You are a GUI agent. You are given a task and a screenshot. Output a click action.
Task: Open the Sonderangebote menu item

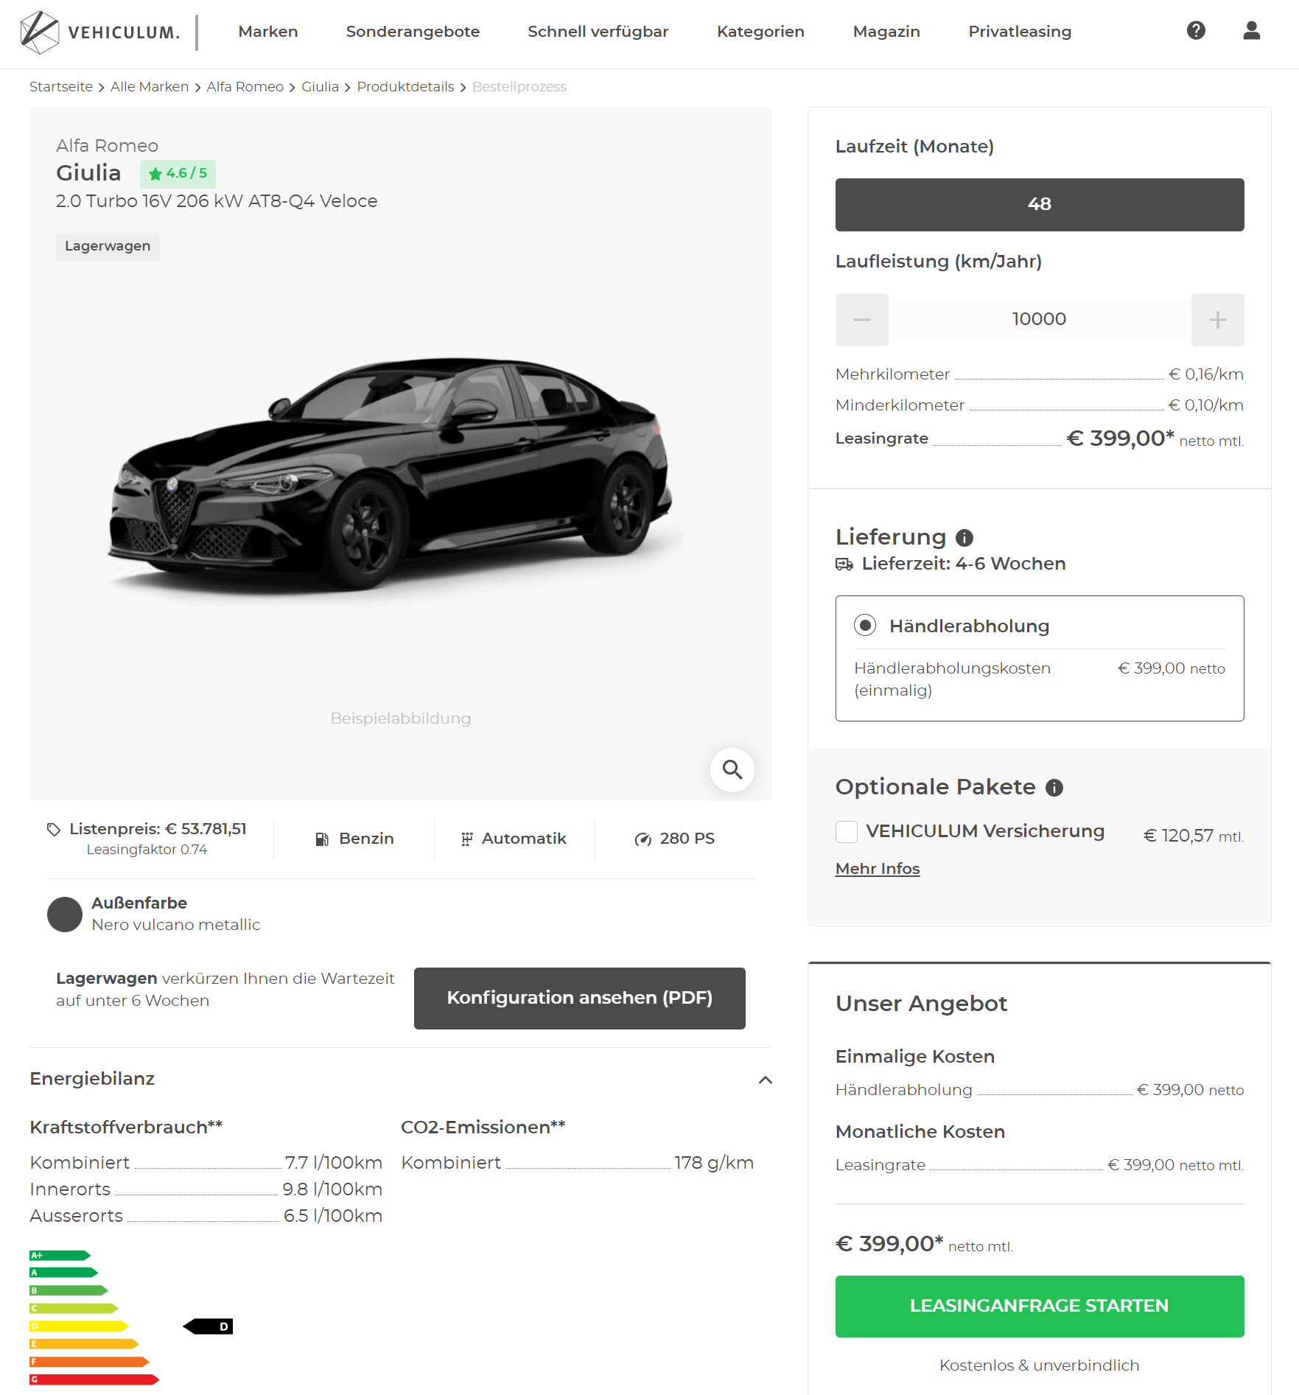coord(412,32)
